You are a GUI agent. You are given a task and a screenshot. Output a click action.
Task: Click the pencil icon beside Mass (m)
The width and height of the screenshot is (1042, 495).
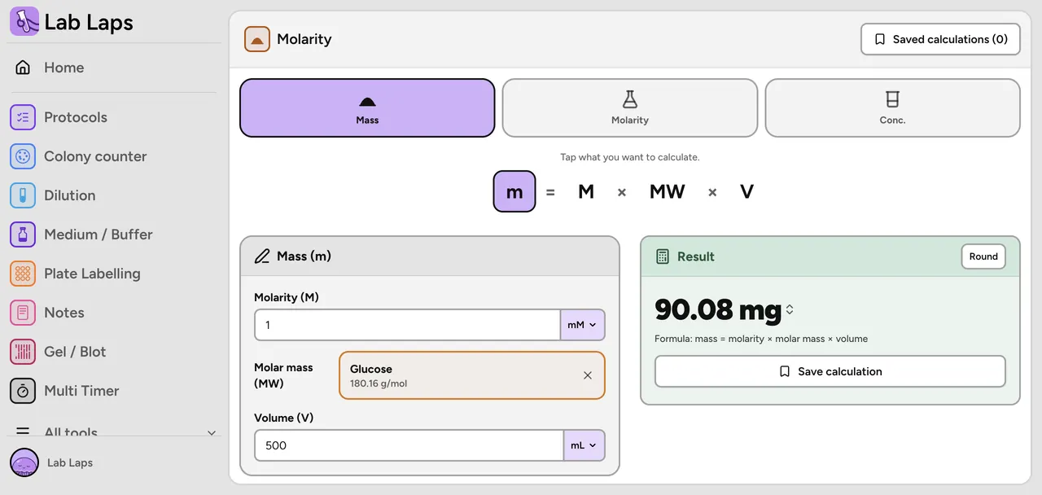pos(262,256)
